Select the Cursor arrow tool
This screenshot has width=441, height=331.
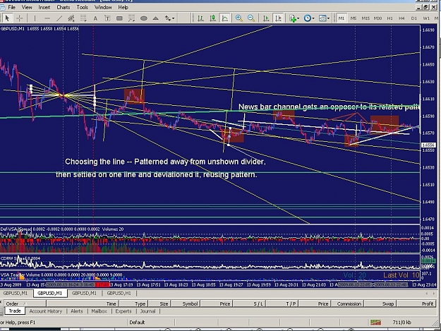point(7,18)
